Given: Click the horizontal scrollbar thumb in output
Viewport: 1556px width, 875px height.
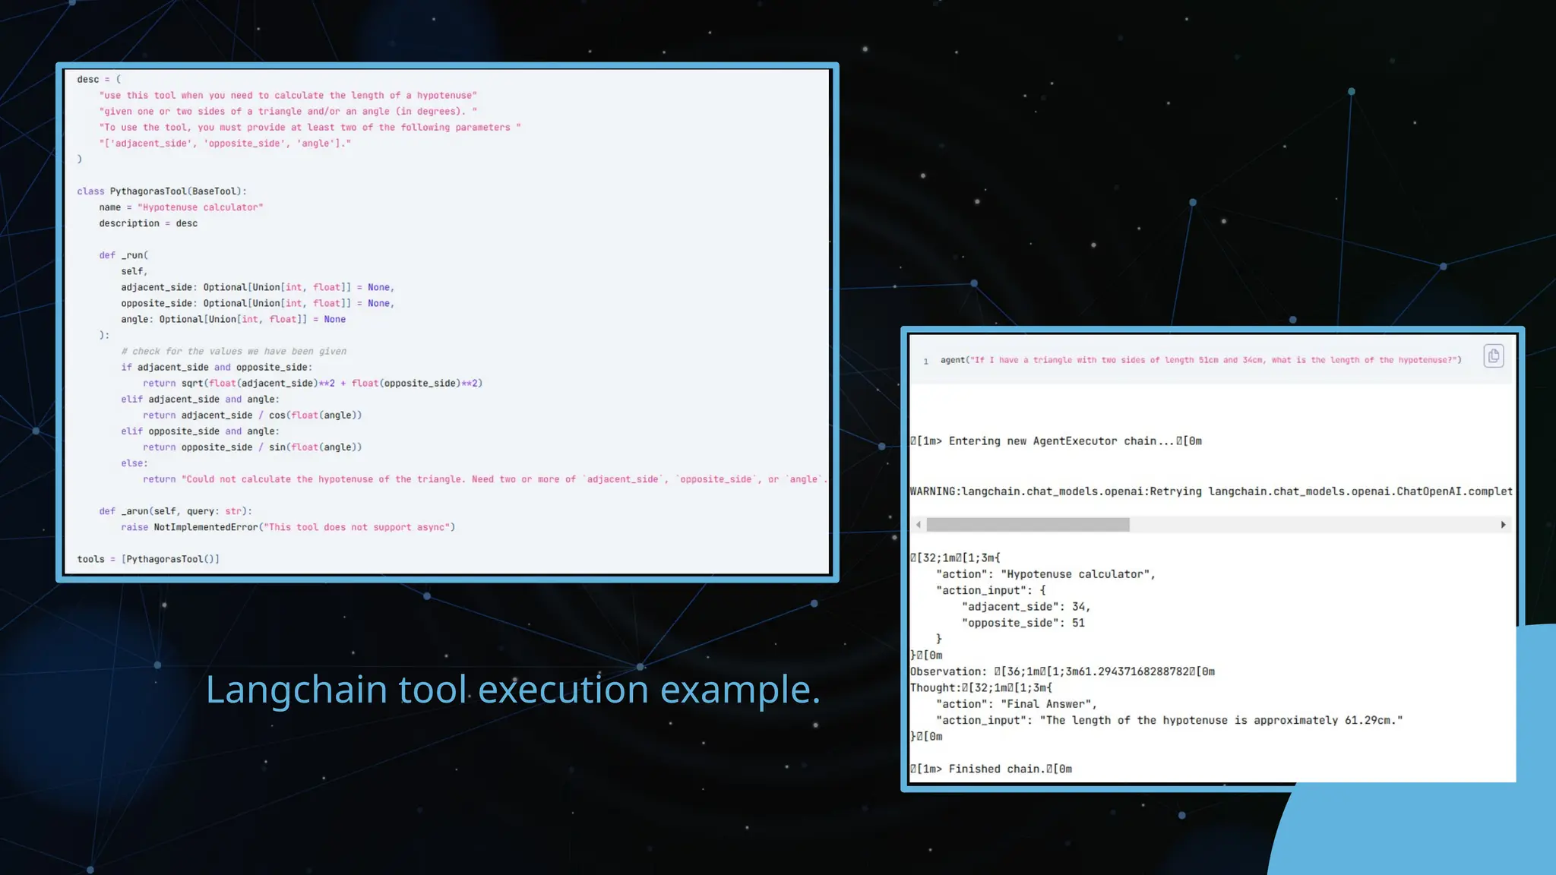Looking at the screenshot, I should tap(1028, 525).
